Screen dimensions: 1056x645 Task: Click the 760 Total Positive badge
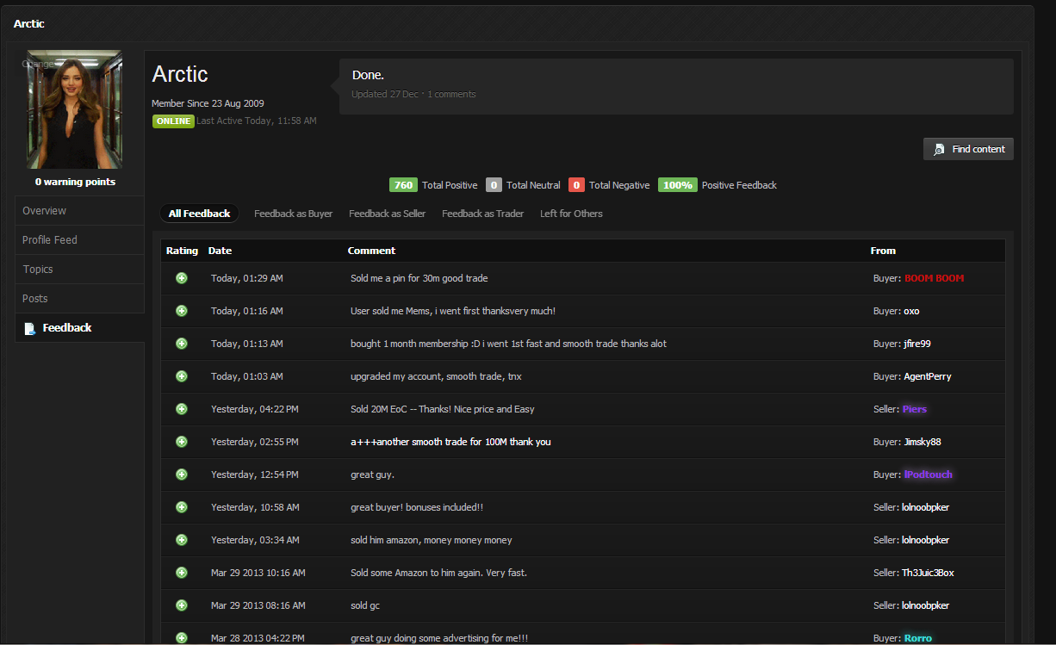[x=403, y=185]
